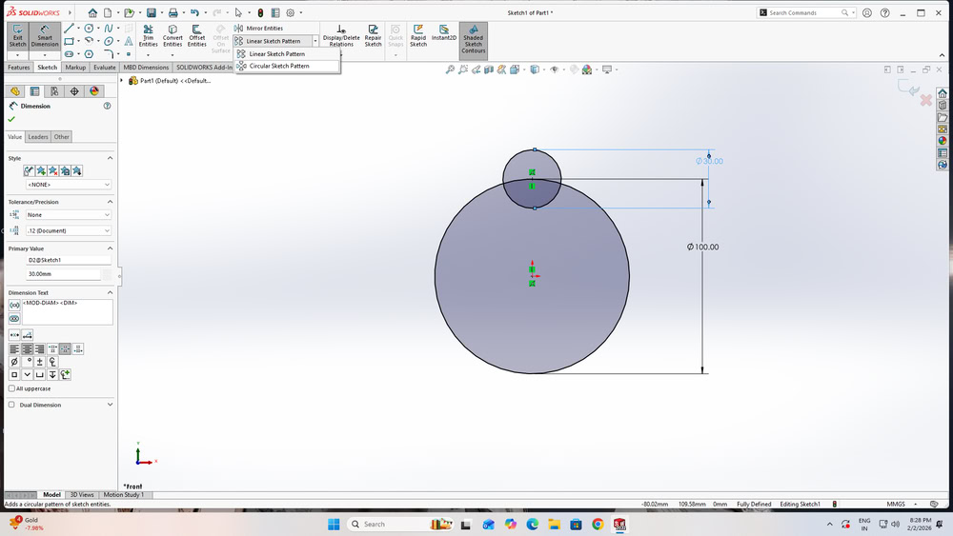Open Linear Sketch Pattern dropdown arrow
The image size is (953, 536).
315,41
